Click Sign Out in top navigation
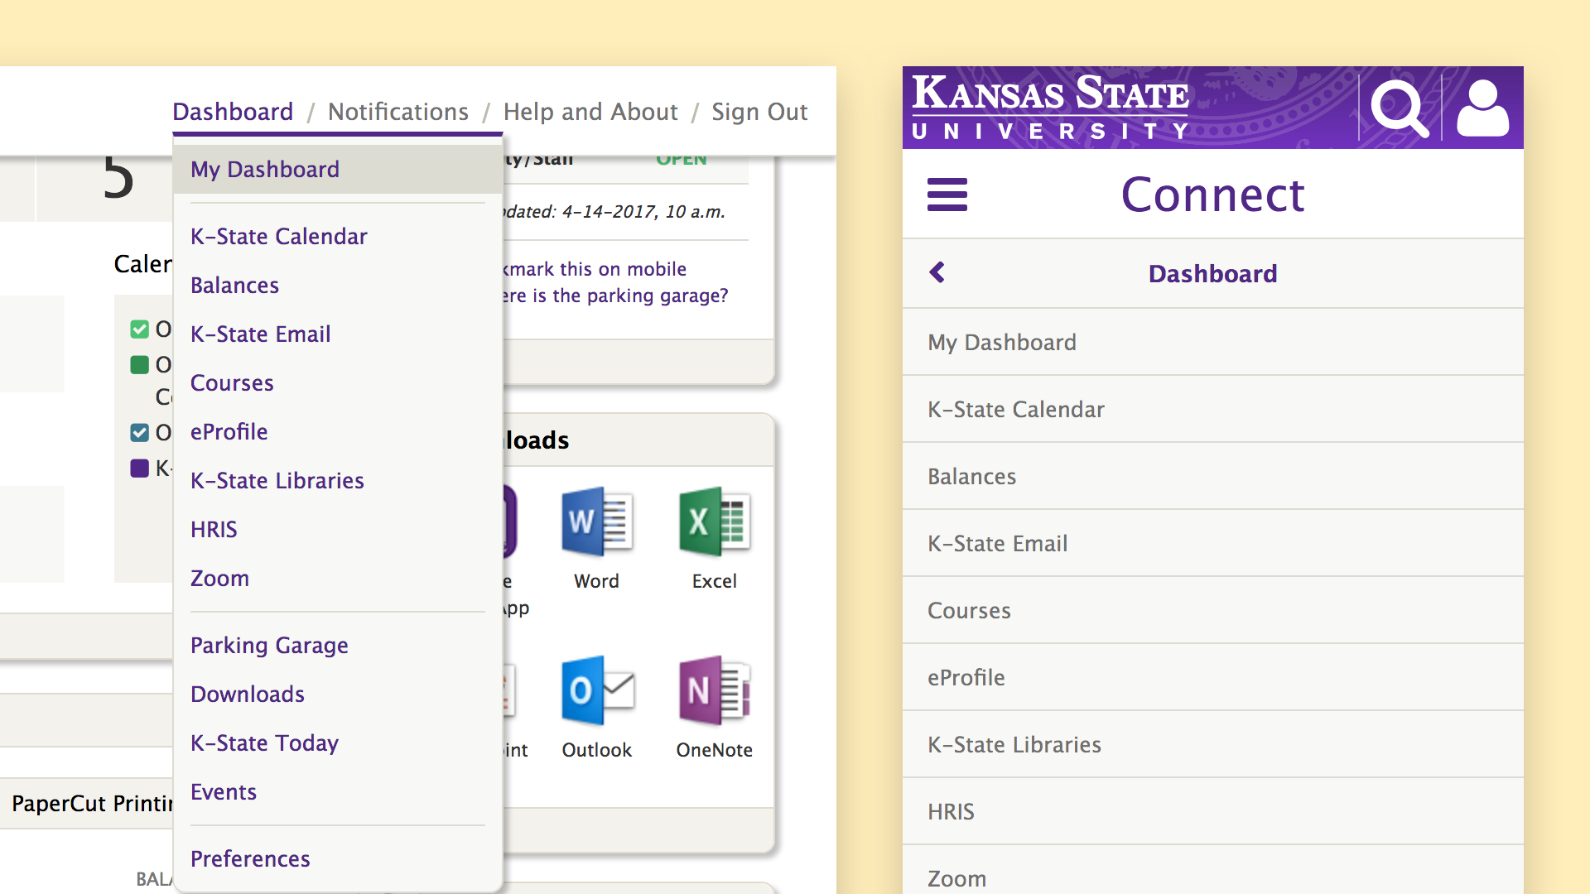1590x894 pixels. pyautogui.click(x=759, y=112)
